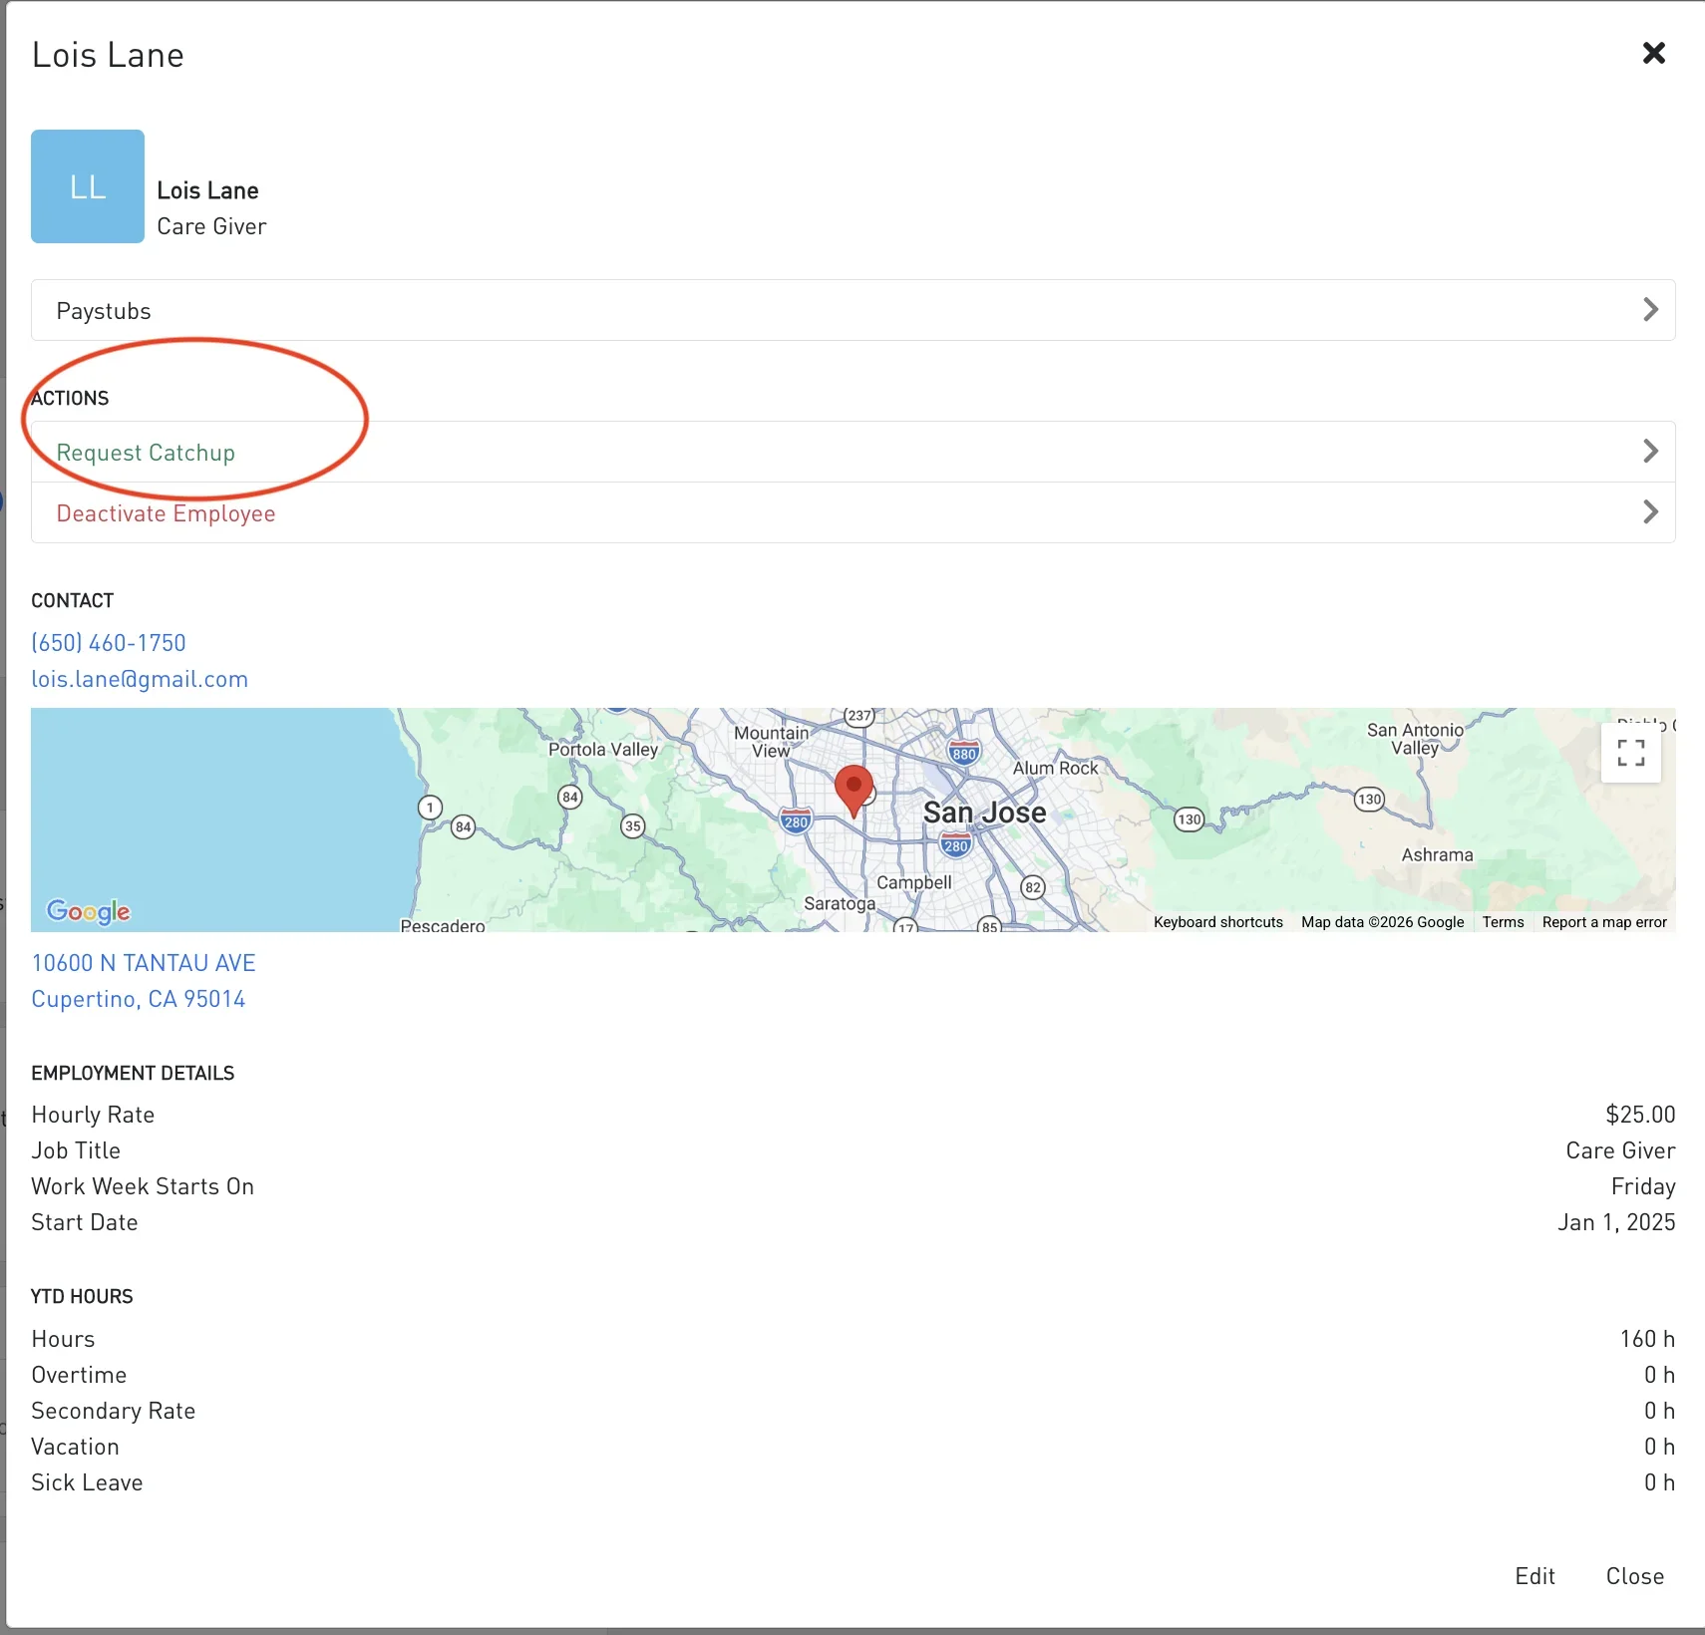This screenshot has width=1705, height=1635.
Task: Click Report a map error link
Action: pos(1604,922)
